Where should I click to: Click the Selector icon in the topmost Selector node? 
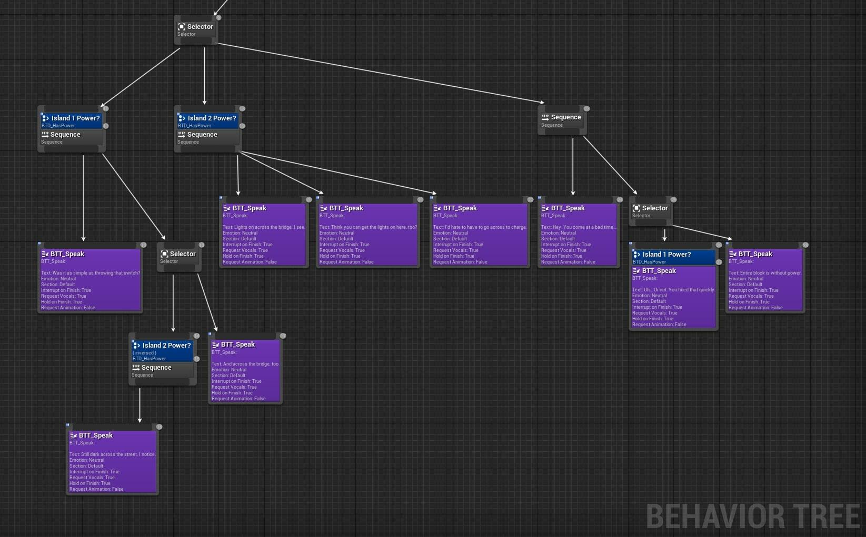tap(182, 27)
